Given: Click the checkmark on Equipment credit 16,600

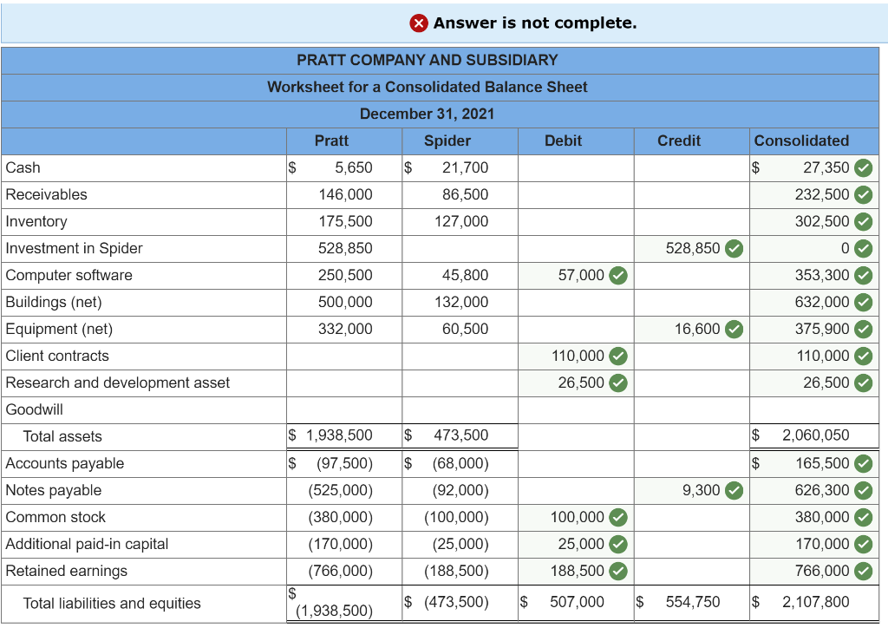Looking at the screenshot, I should pyautogui.click(x=736, y=329).
